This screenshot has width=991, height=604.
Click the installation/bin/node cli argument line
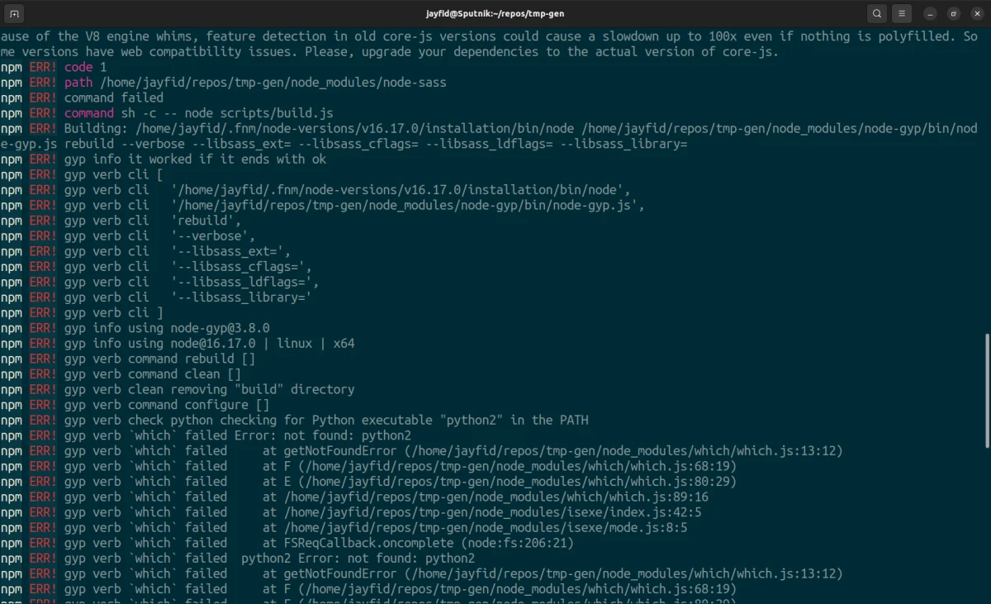point(315,190)
